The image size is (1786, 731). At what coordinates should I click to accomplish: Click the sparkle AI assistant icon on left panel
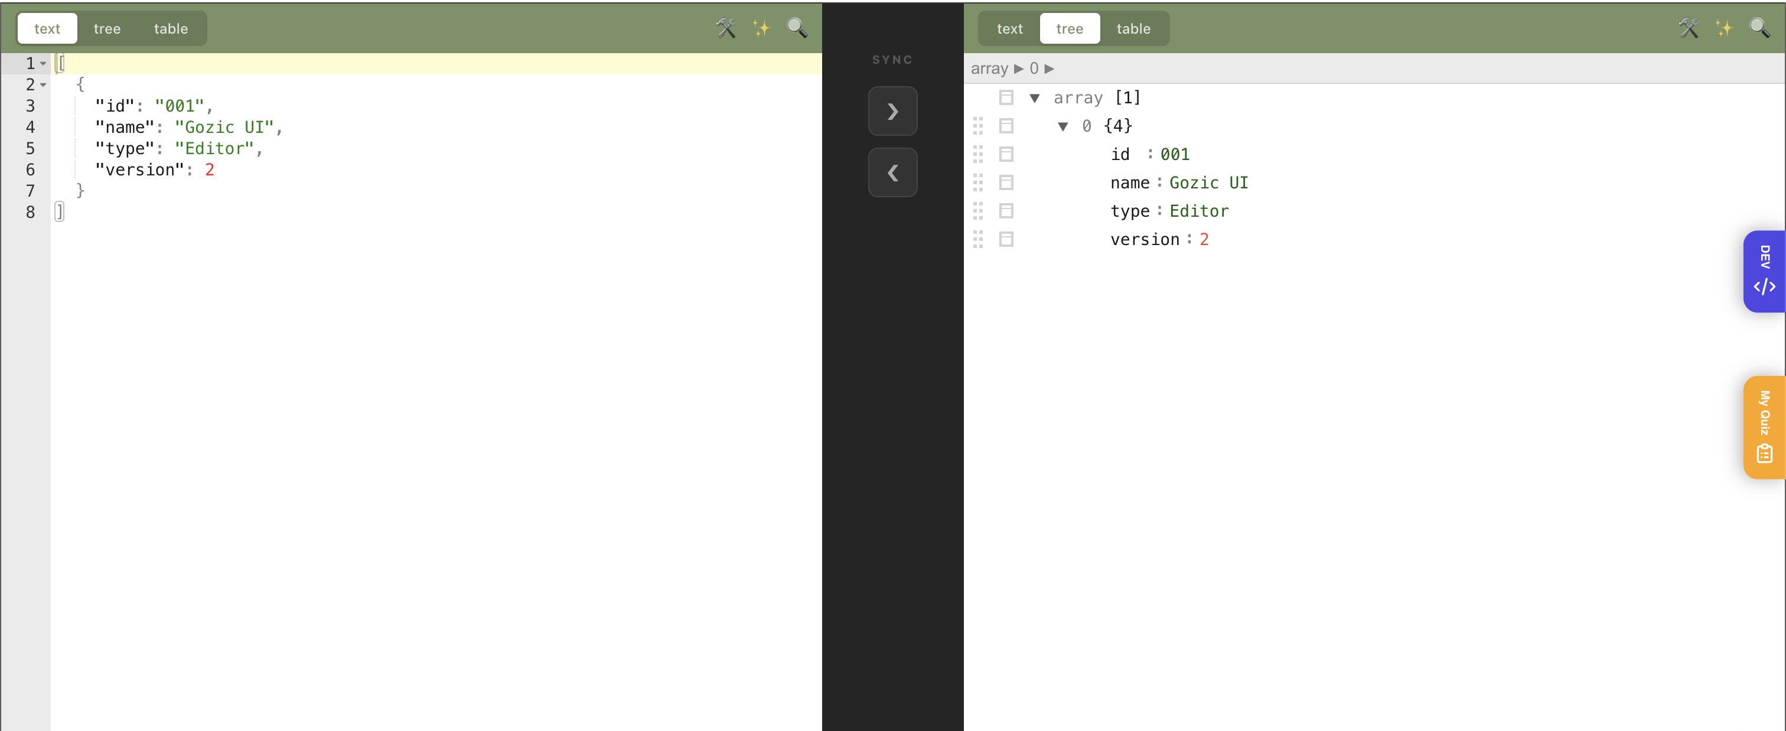point(761,28)
